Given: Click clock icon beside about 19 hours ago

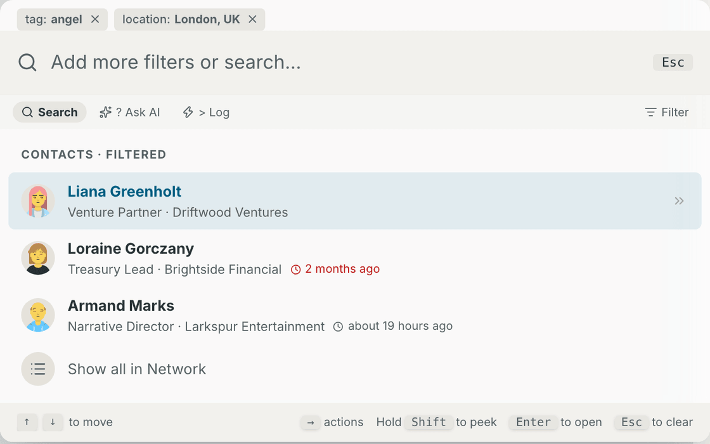Looking at the screenshot, I should [339, 327].
